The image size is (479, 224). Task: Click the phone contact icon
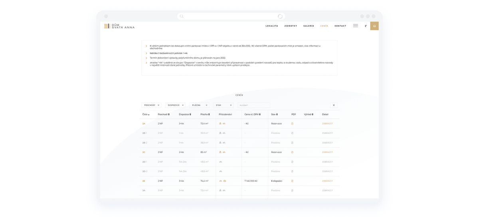pyautogui.click(x=366, y=26)
